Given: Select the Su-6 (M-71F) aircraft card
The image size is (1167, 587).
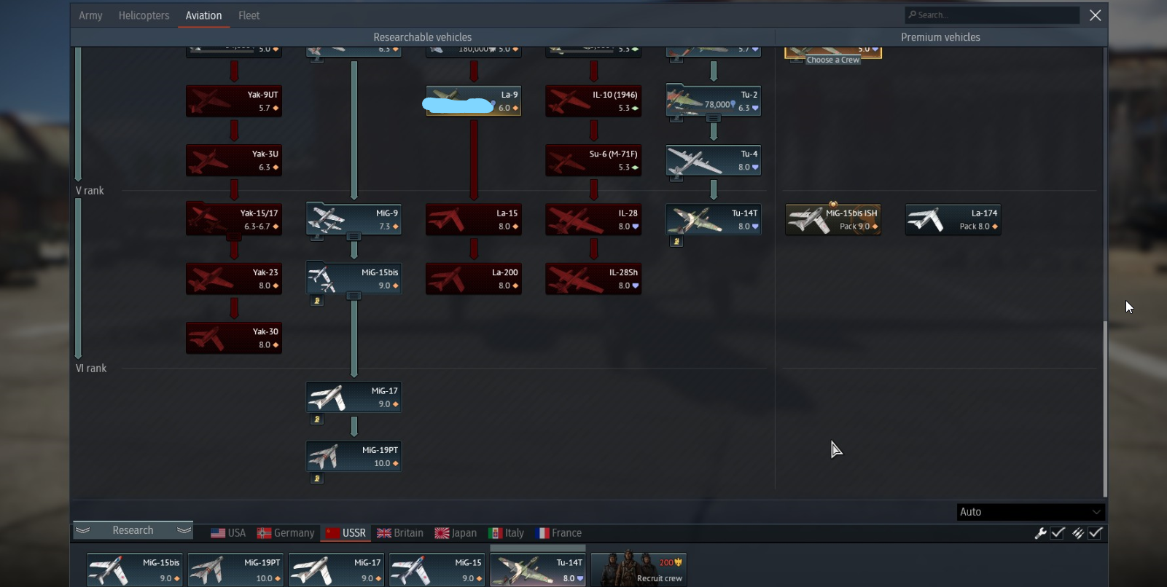Looking at the screenshot, I should tap(593, 160).
